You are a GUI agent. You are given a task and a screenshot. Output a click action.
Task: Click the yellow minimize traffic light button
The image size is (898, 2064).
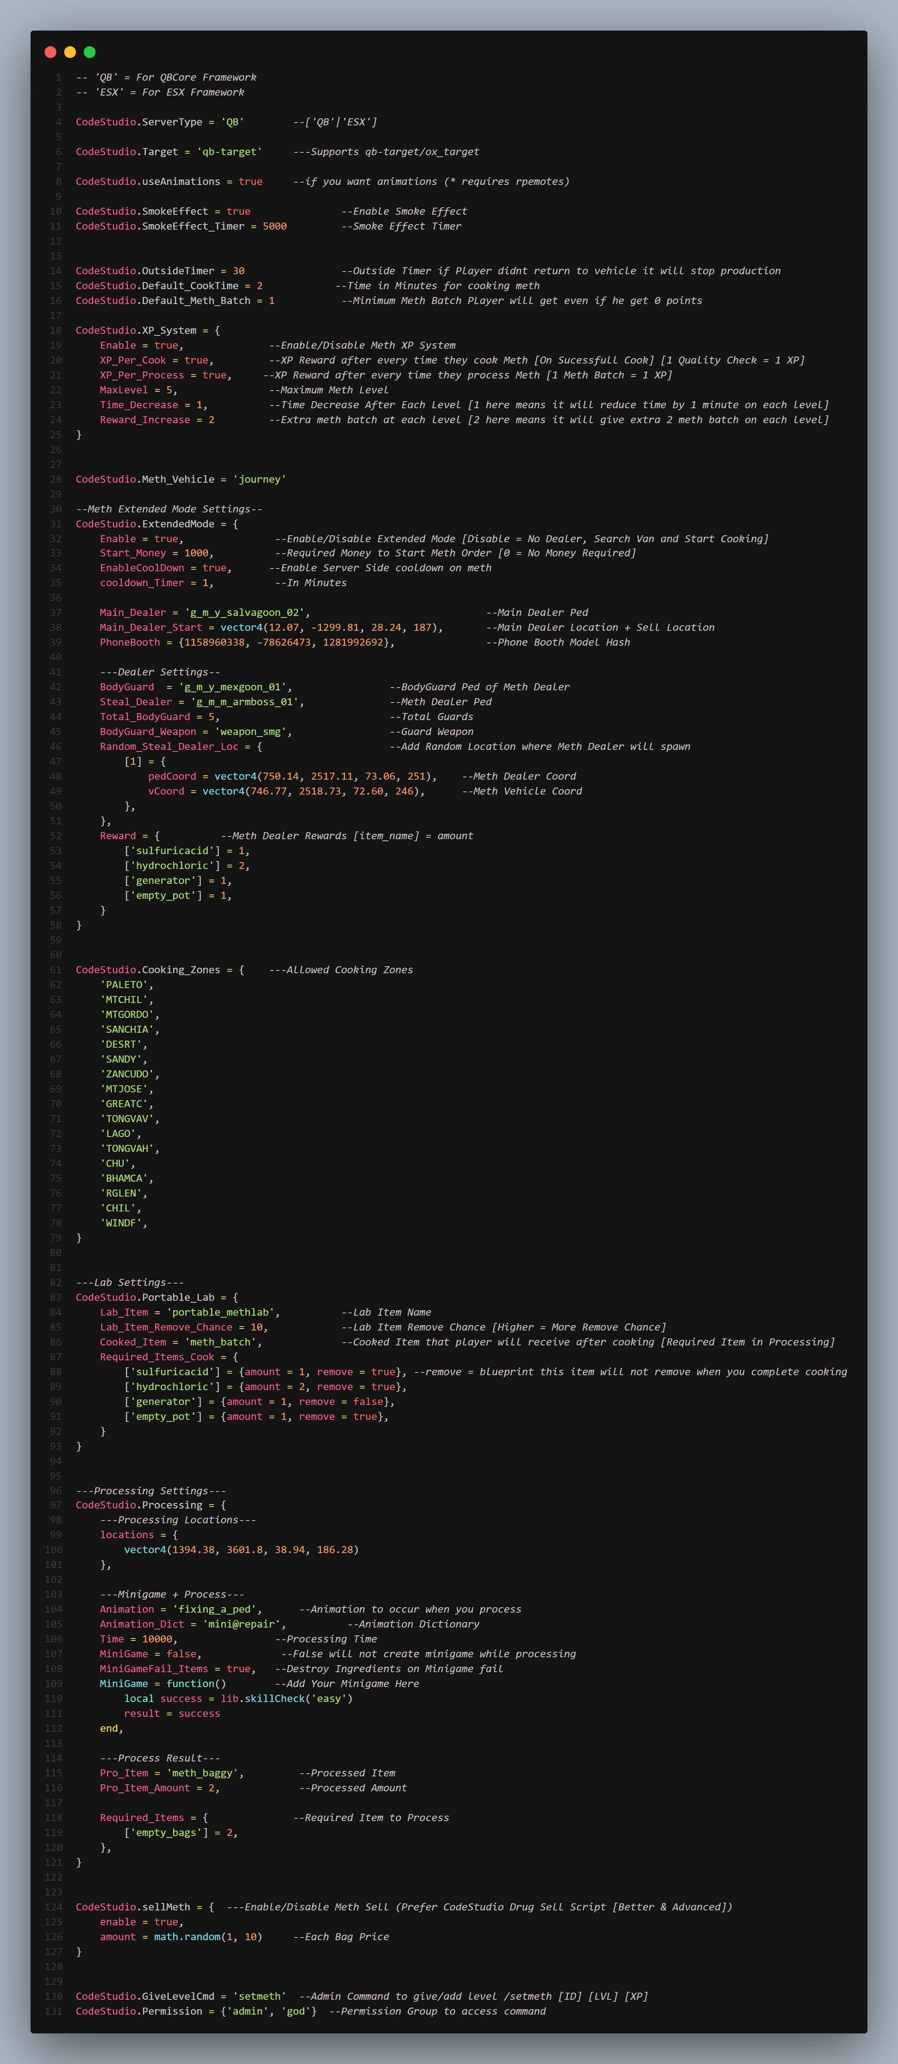71,51
